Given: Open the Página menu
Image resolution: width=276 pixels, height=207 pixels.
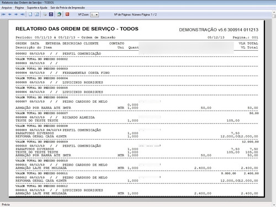Looking at the screenshot, I should (x=19, y=8).
